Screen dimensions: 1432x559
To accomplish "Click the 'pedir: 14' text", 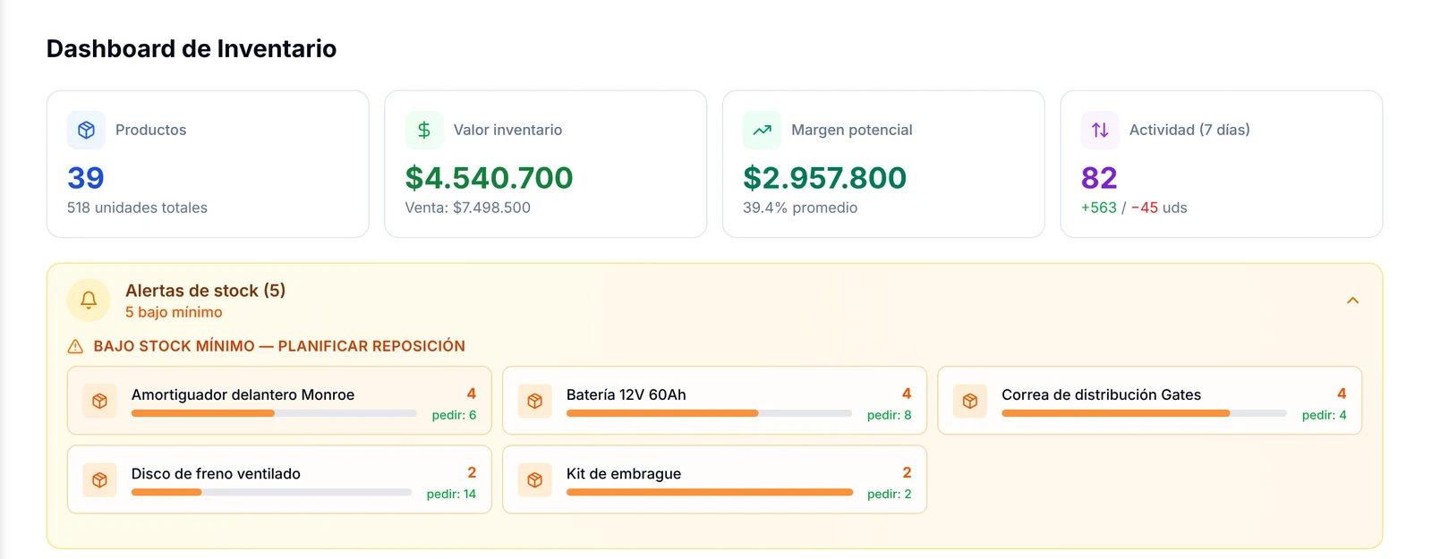I will tap(451, 494).
